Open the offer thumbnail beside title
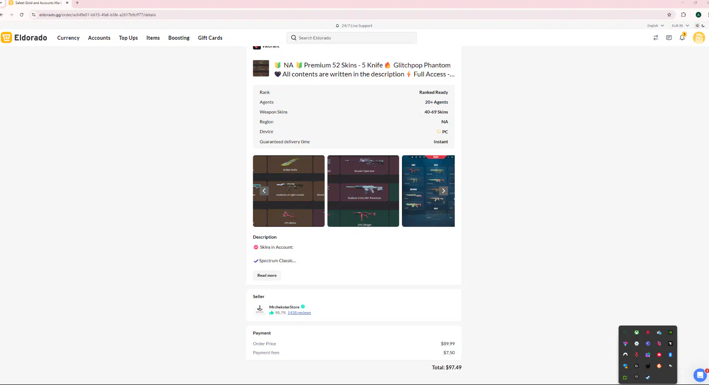This screenshot has height=385, width=709. pyautogui.click(x=261, y=68)
